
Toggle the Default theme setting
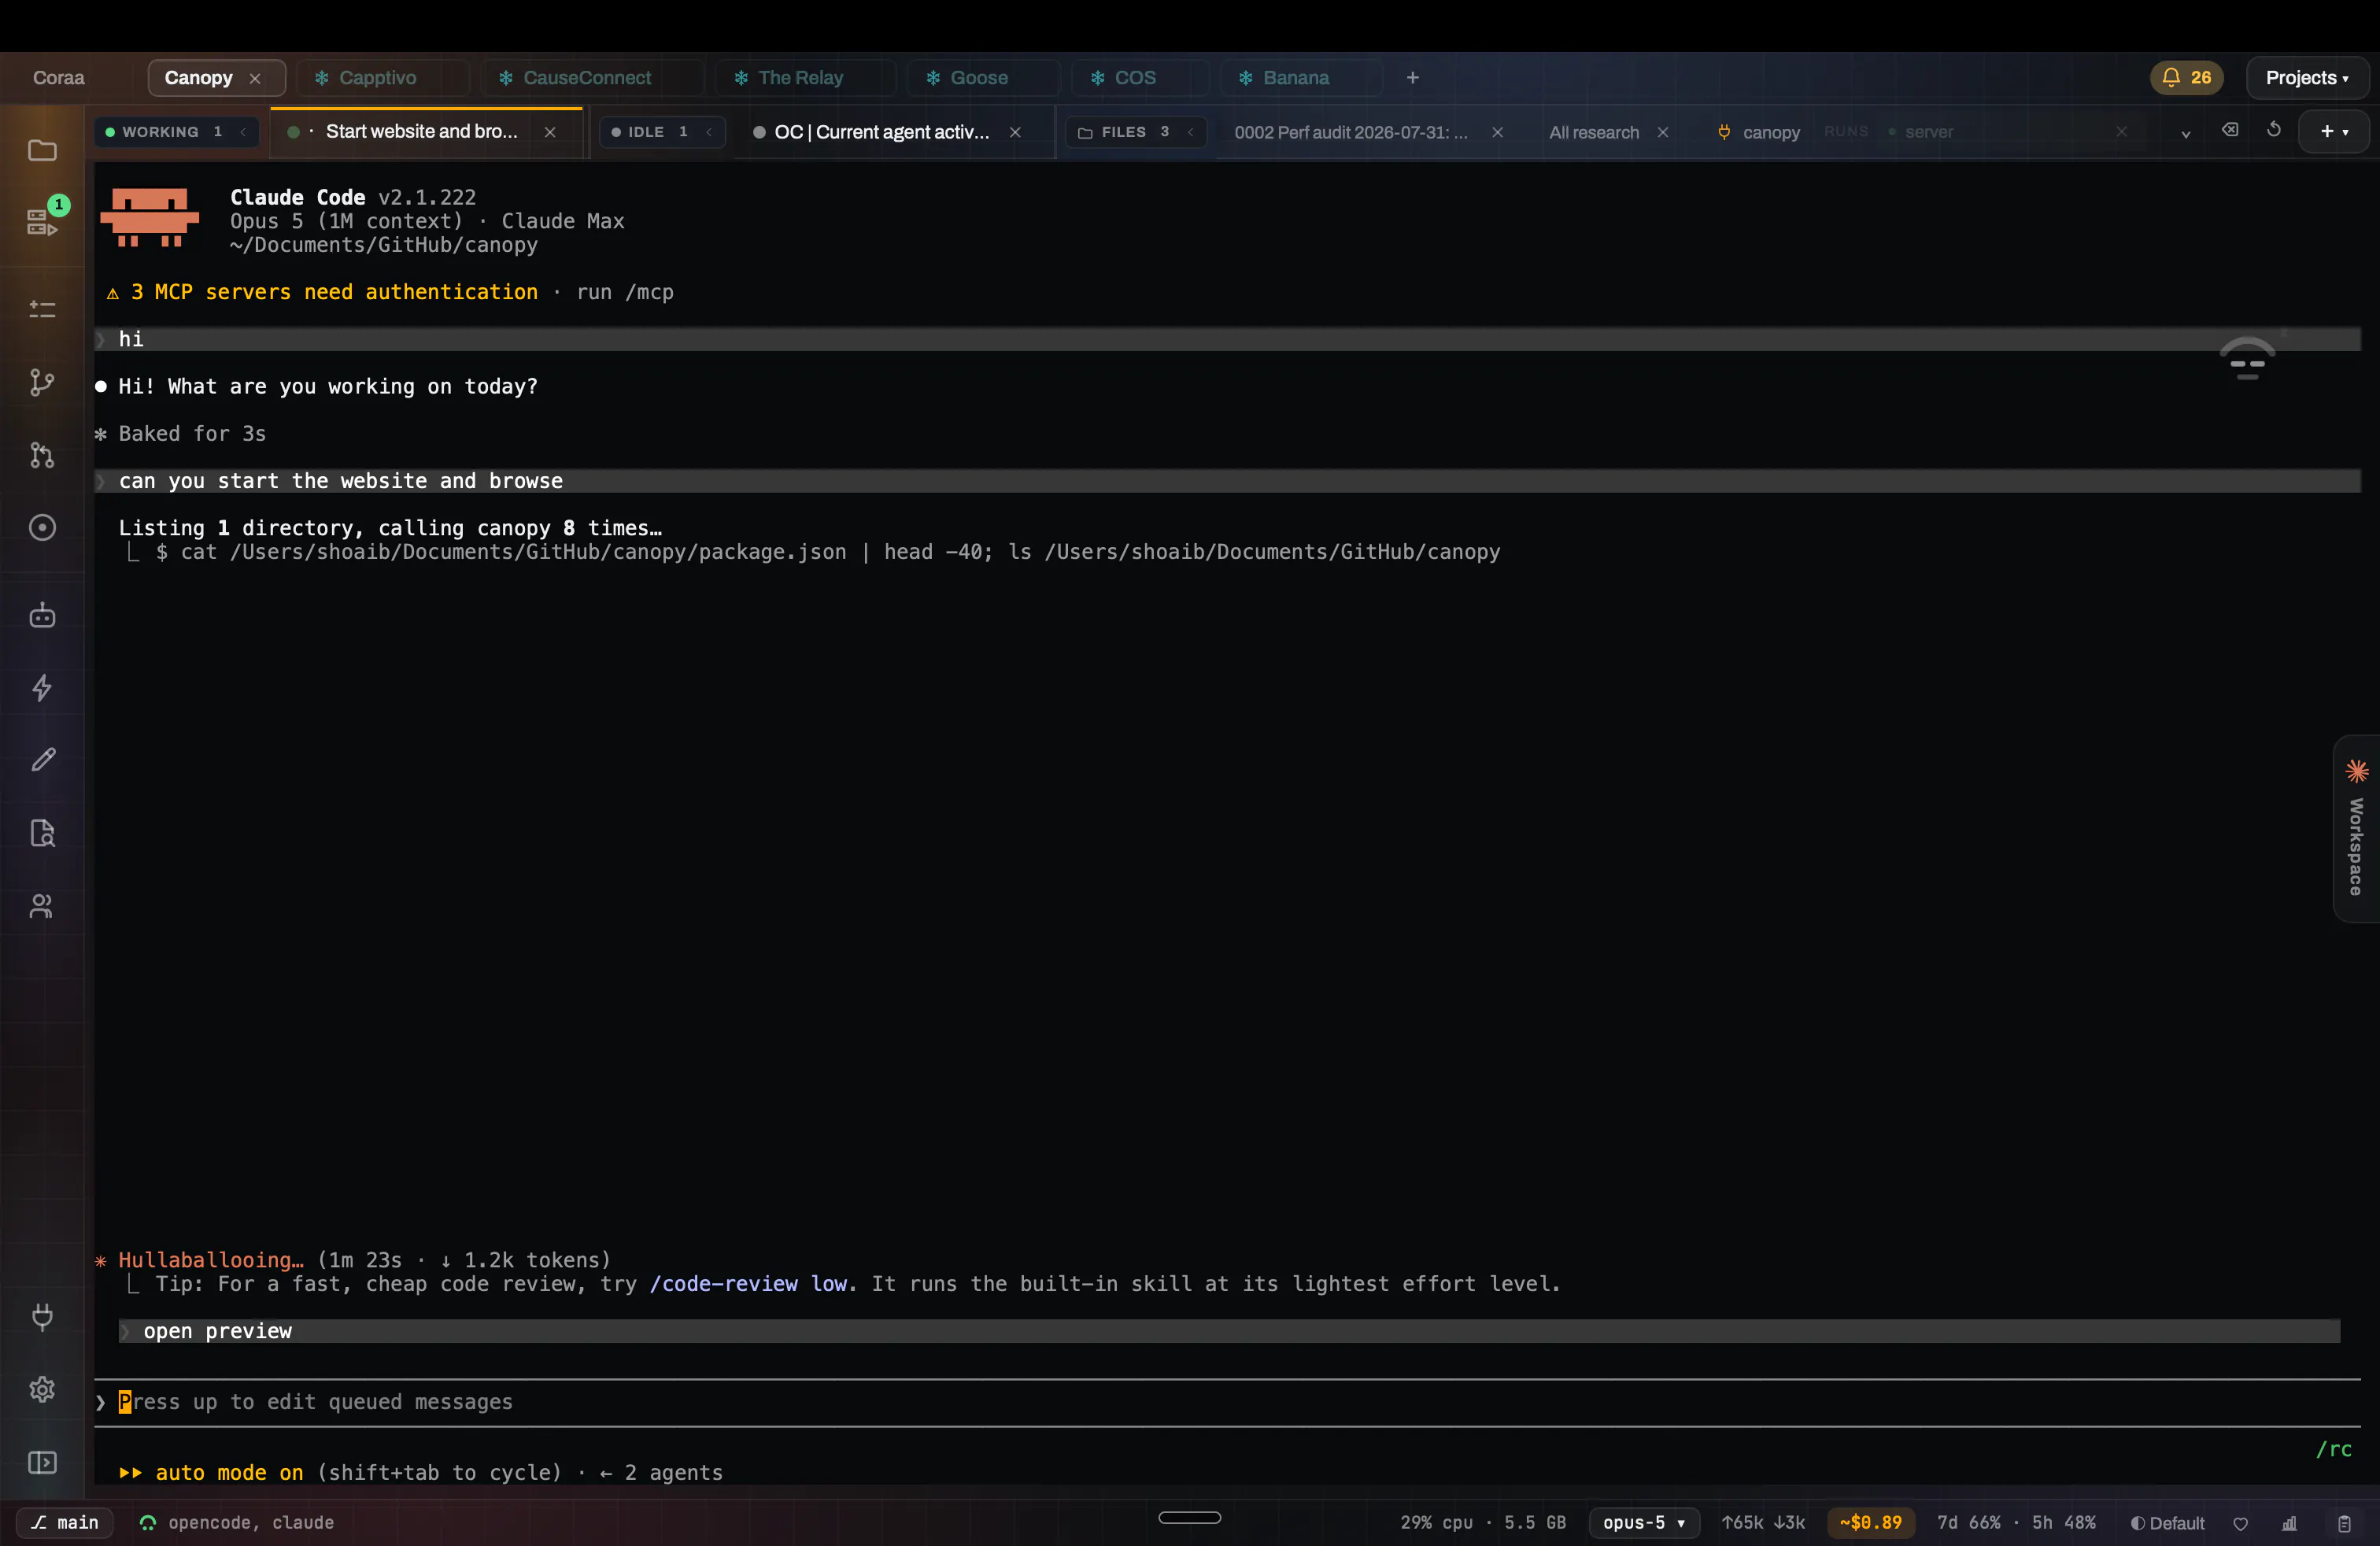2168,1523
